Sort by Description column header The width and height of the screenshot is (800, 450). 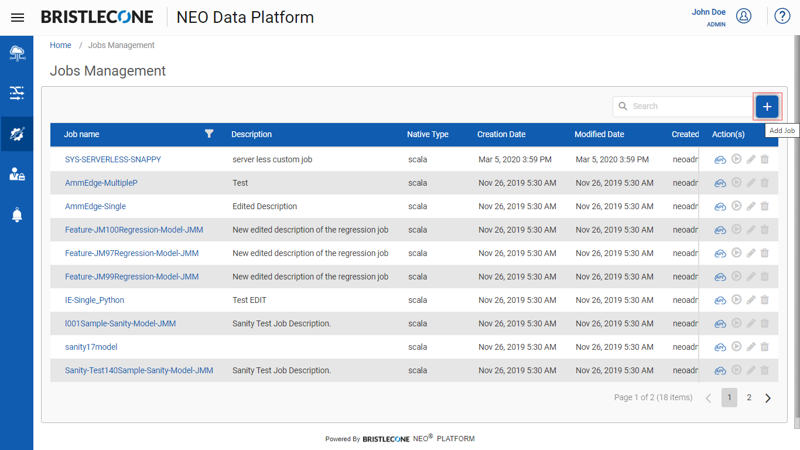tap(251, 134)
